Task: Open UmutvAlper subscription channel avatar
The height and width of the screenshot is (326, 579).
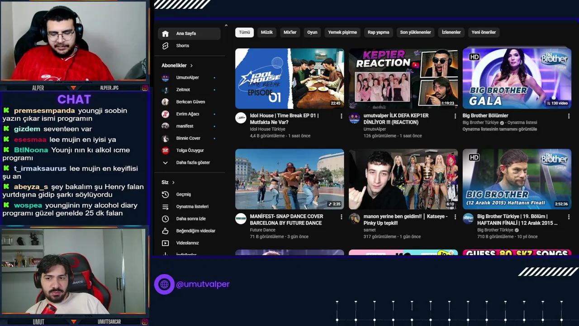Action: click(x=166, y=77)
